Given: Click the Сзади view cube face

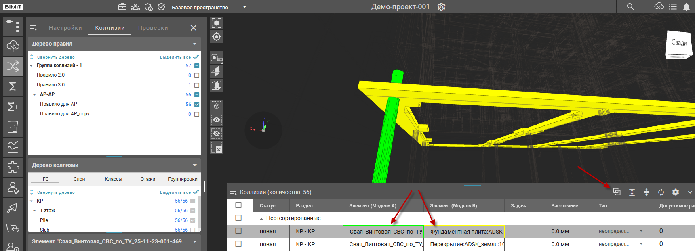Looking at the screenshot, I should [679, 43].
